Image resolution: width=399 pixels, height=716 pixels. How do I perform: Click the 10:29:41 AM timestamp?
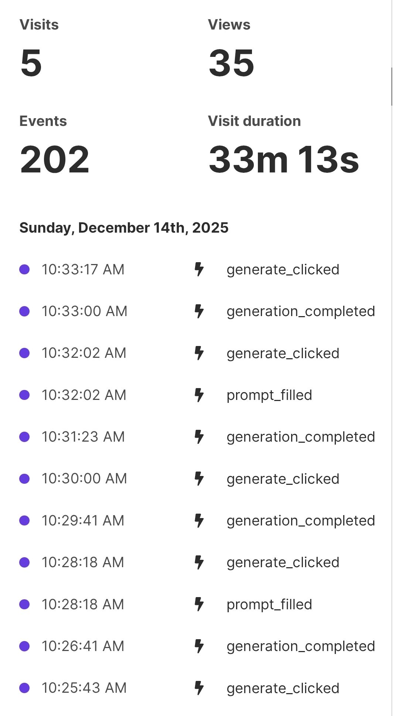click(83, 521)
